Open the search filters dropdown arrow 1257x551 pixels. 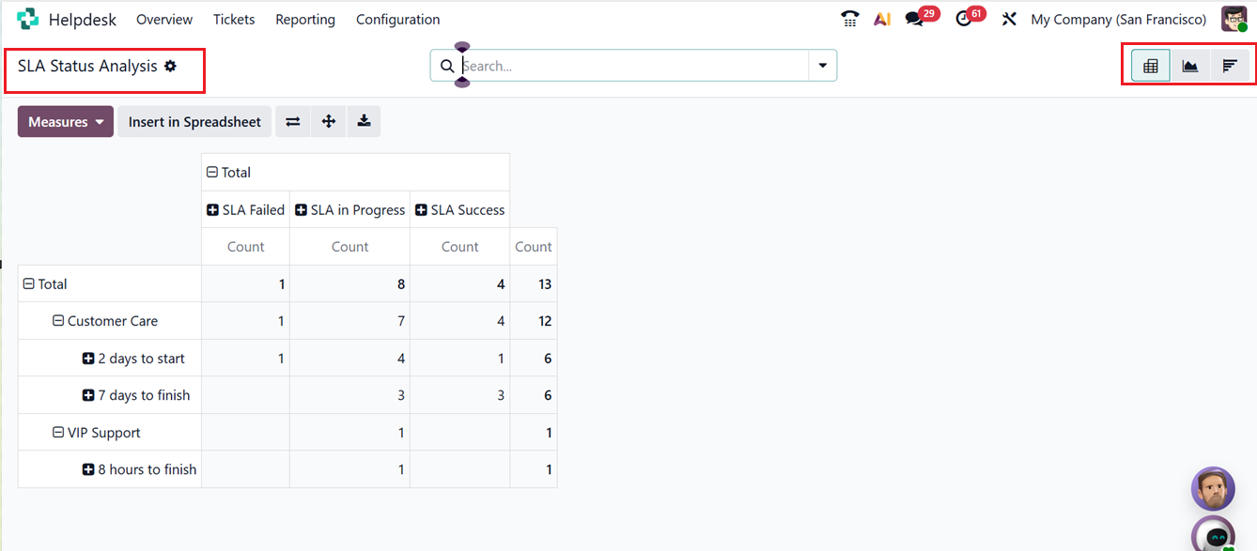click(x=822, y=65)
